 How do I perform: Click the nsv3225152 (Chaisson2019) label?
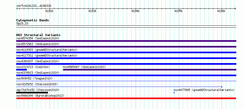tap(37, 84)
